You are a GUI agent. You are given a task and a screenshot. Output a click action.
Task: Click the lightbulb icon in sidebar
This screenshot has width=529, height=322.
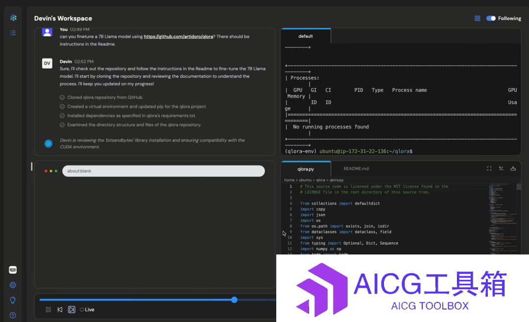click(13, 300)
